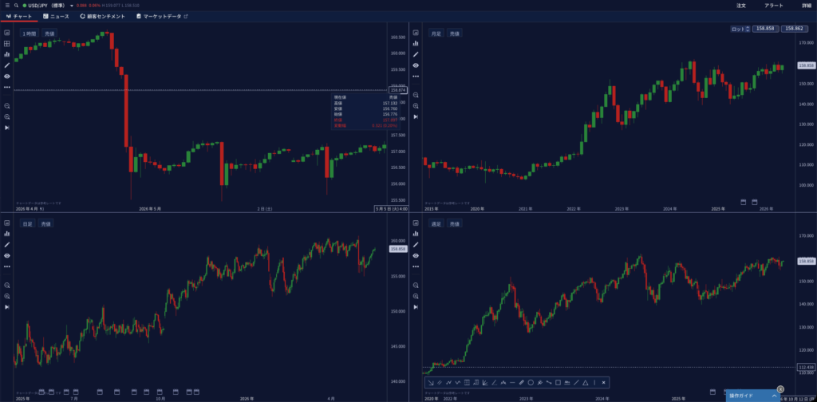
Task: Open the 顧客センチメント tab
Action: (x=103, y=16)
